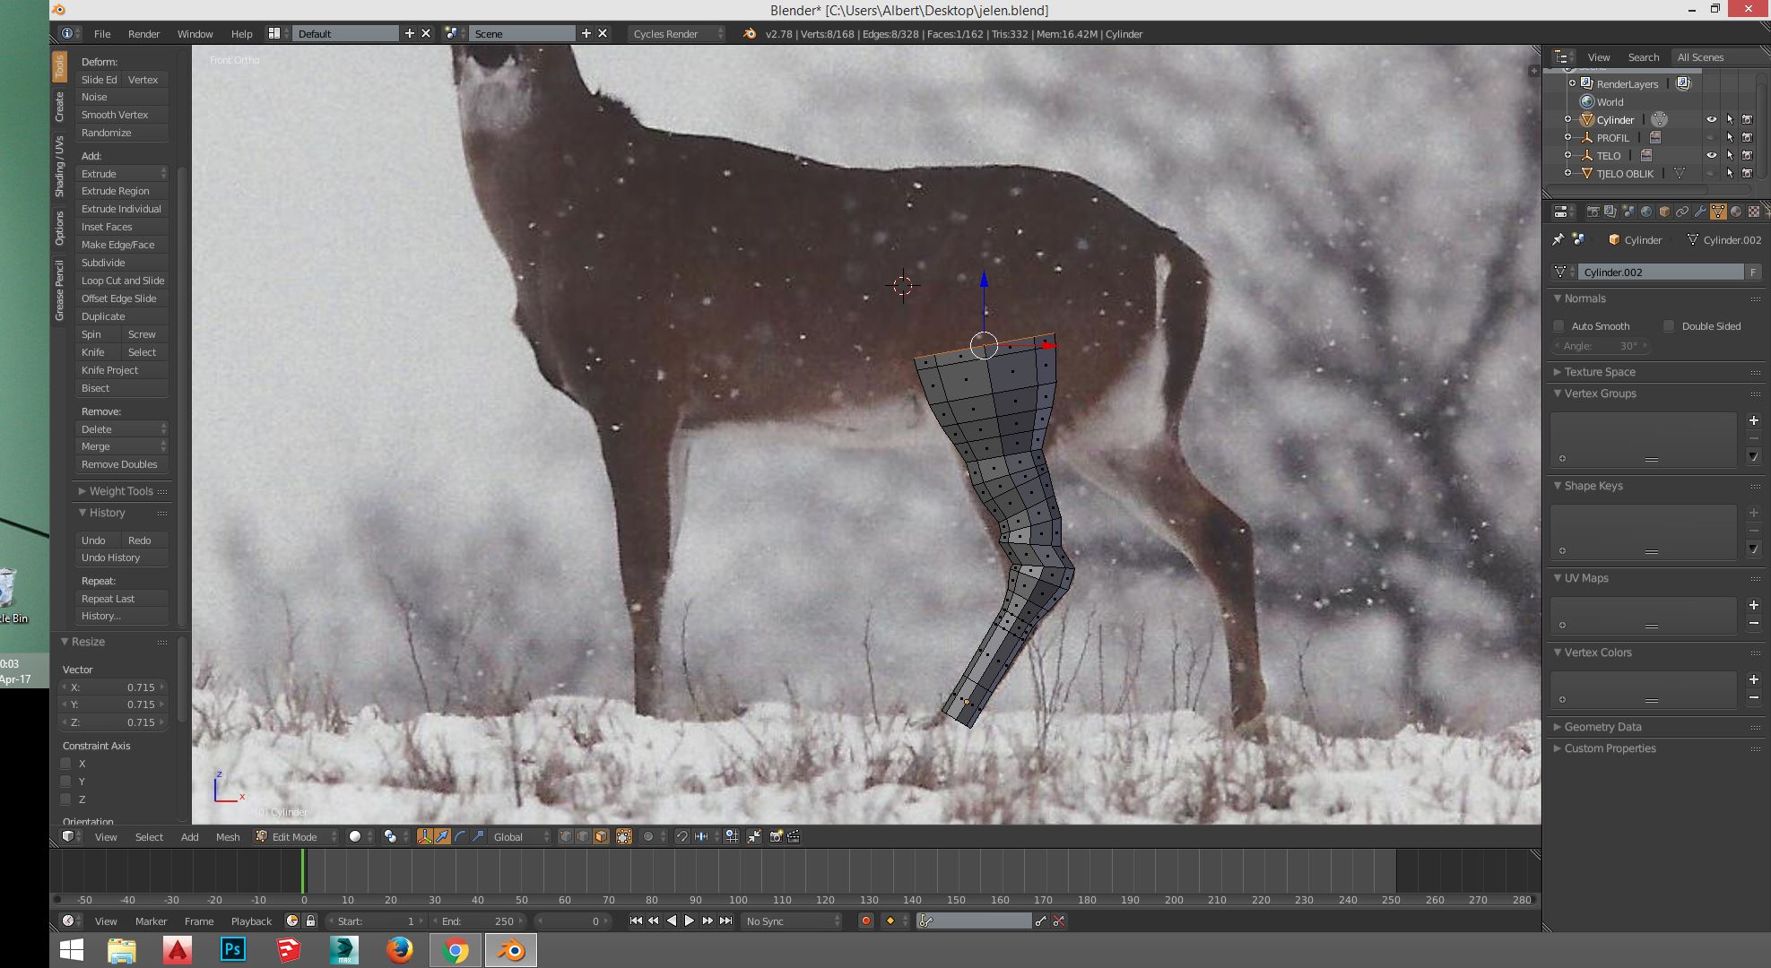Click the Remove Doubles button

pyautogui.click(x=122, y=464)
